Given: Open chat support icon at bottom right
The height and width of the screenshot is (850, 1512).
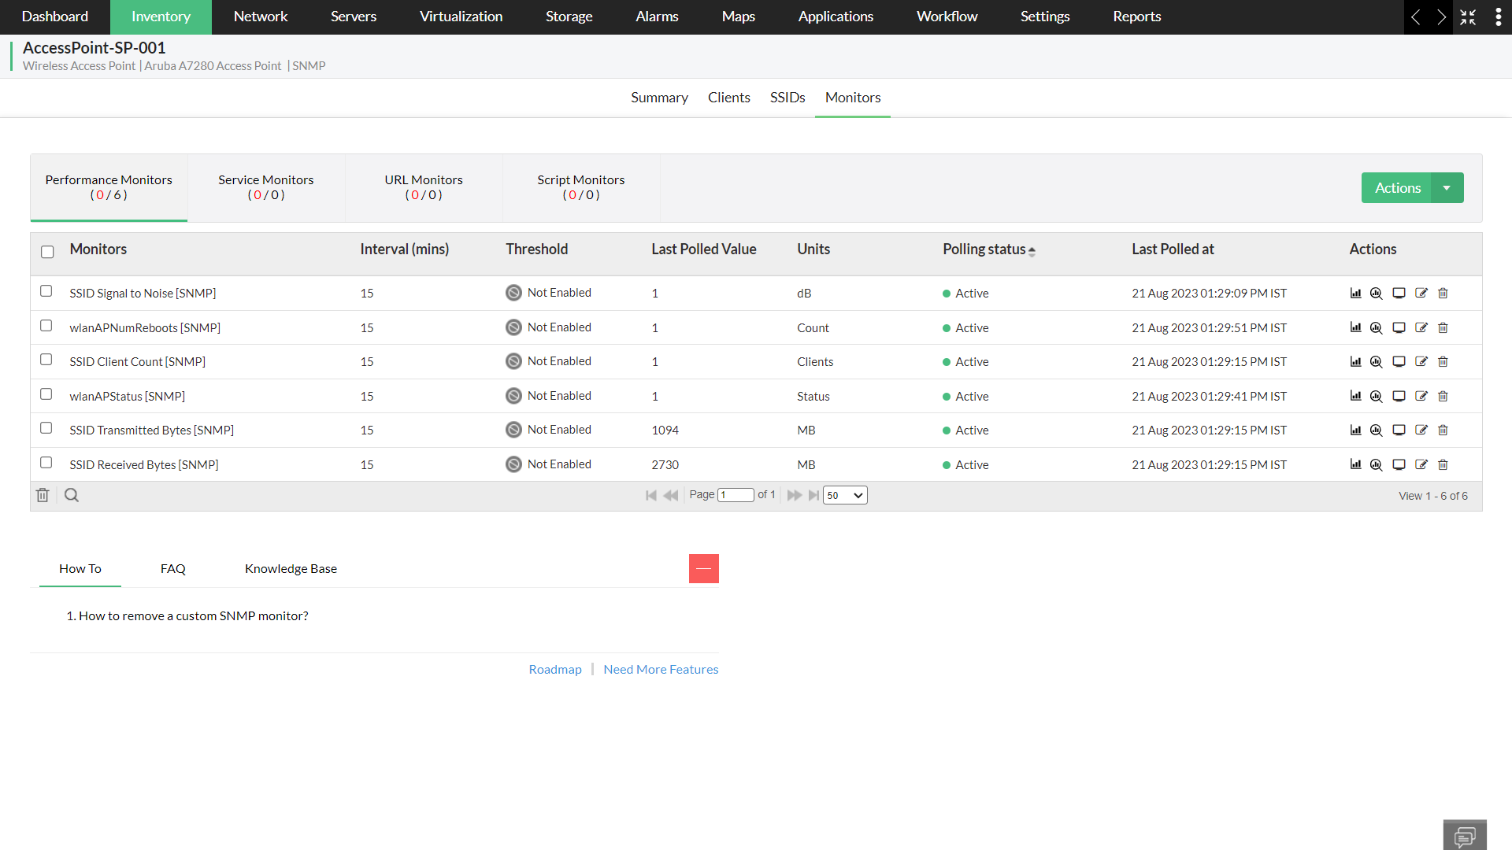Looking at the screenshot, I should click(x=1465, y=835).
